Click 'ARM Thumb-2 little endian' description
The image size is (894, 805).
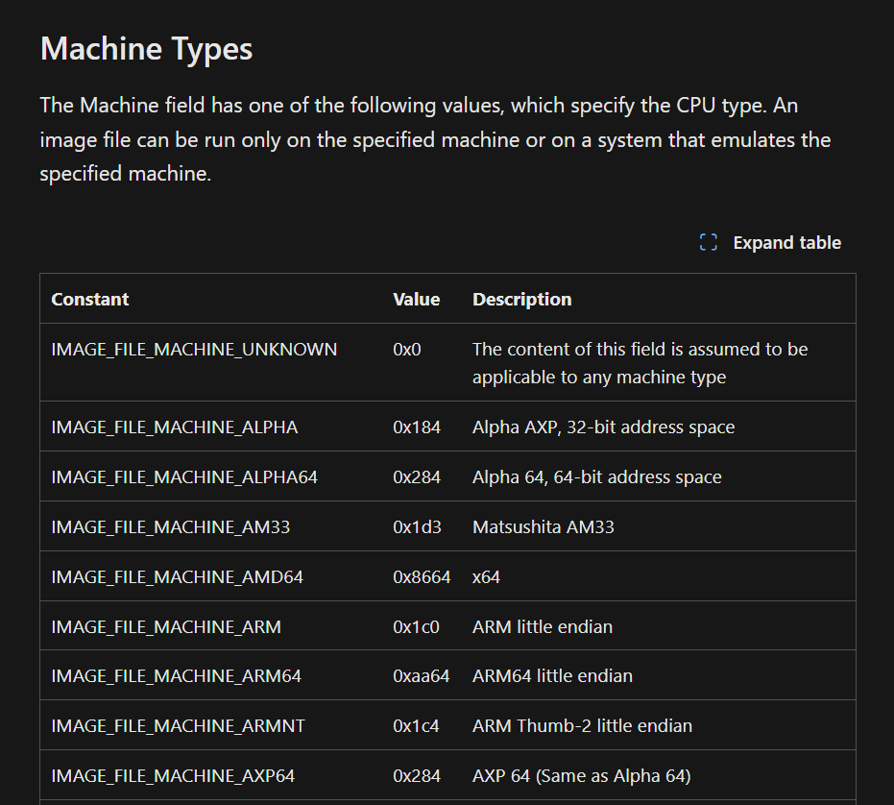[582, 725]
